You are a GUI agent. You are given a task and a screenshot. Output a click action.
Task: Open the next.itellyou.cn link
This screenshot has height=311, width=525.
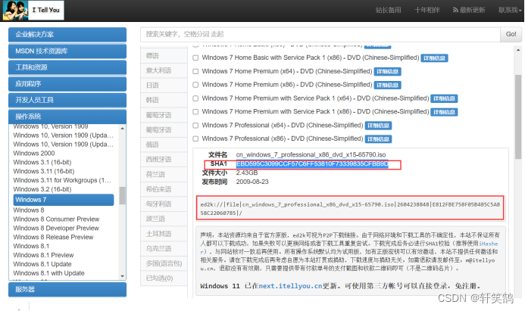point(290,286)
